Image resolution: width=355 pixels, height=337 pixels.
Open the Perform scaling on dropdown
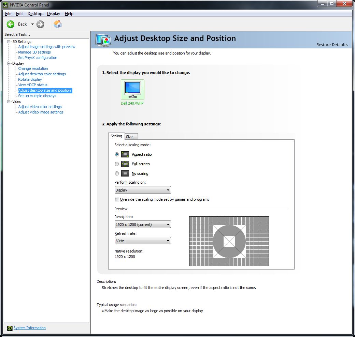[x=143, y=190]
